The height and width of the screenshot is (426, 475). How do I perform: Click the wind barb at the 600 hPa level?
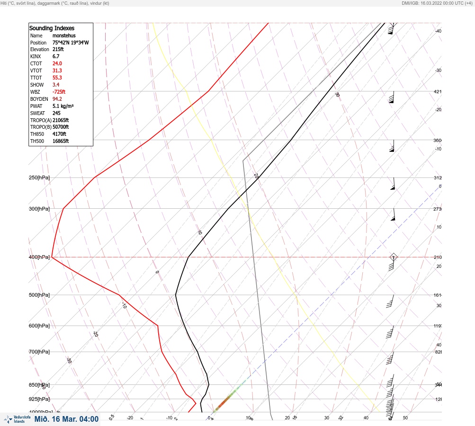pos(390,332)
